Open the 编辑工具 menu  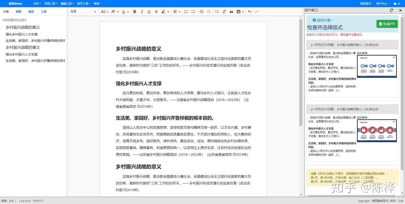[x=67, y=4]
